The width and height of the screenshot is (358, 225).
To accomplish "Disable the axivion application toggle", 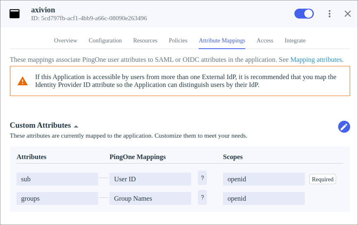I will pyautogui.click(x=304, y=14).
